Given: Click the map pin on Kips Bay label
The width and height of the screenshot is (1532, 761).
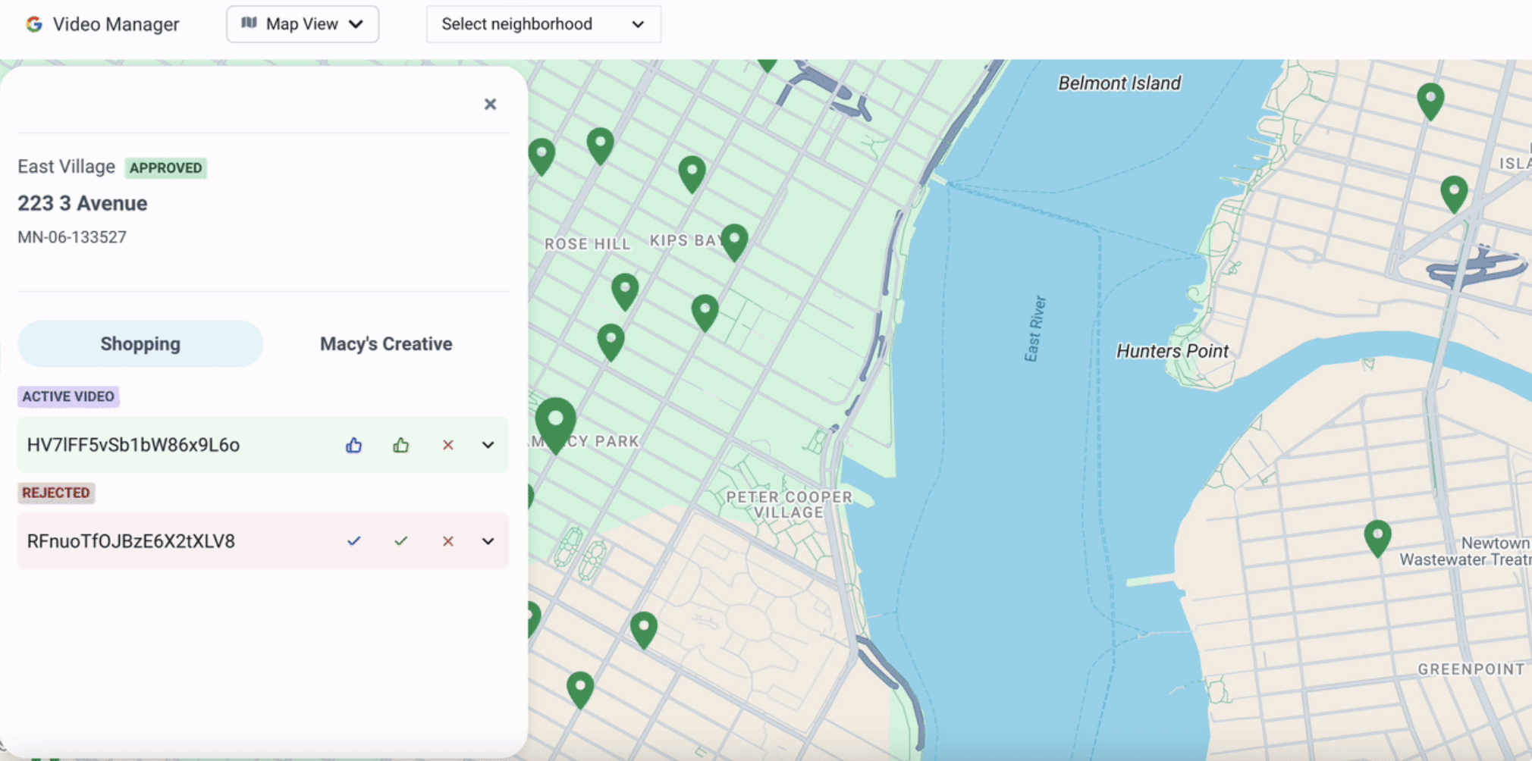Looking at the screenshot, I should click(734, 242).
